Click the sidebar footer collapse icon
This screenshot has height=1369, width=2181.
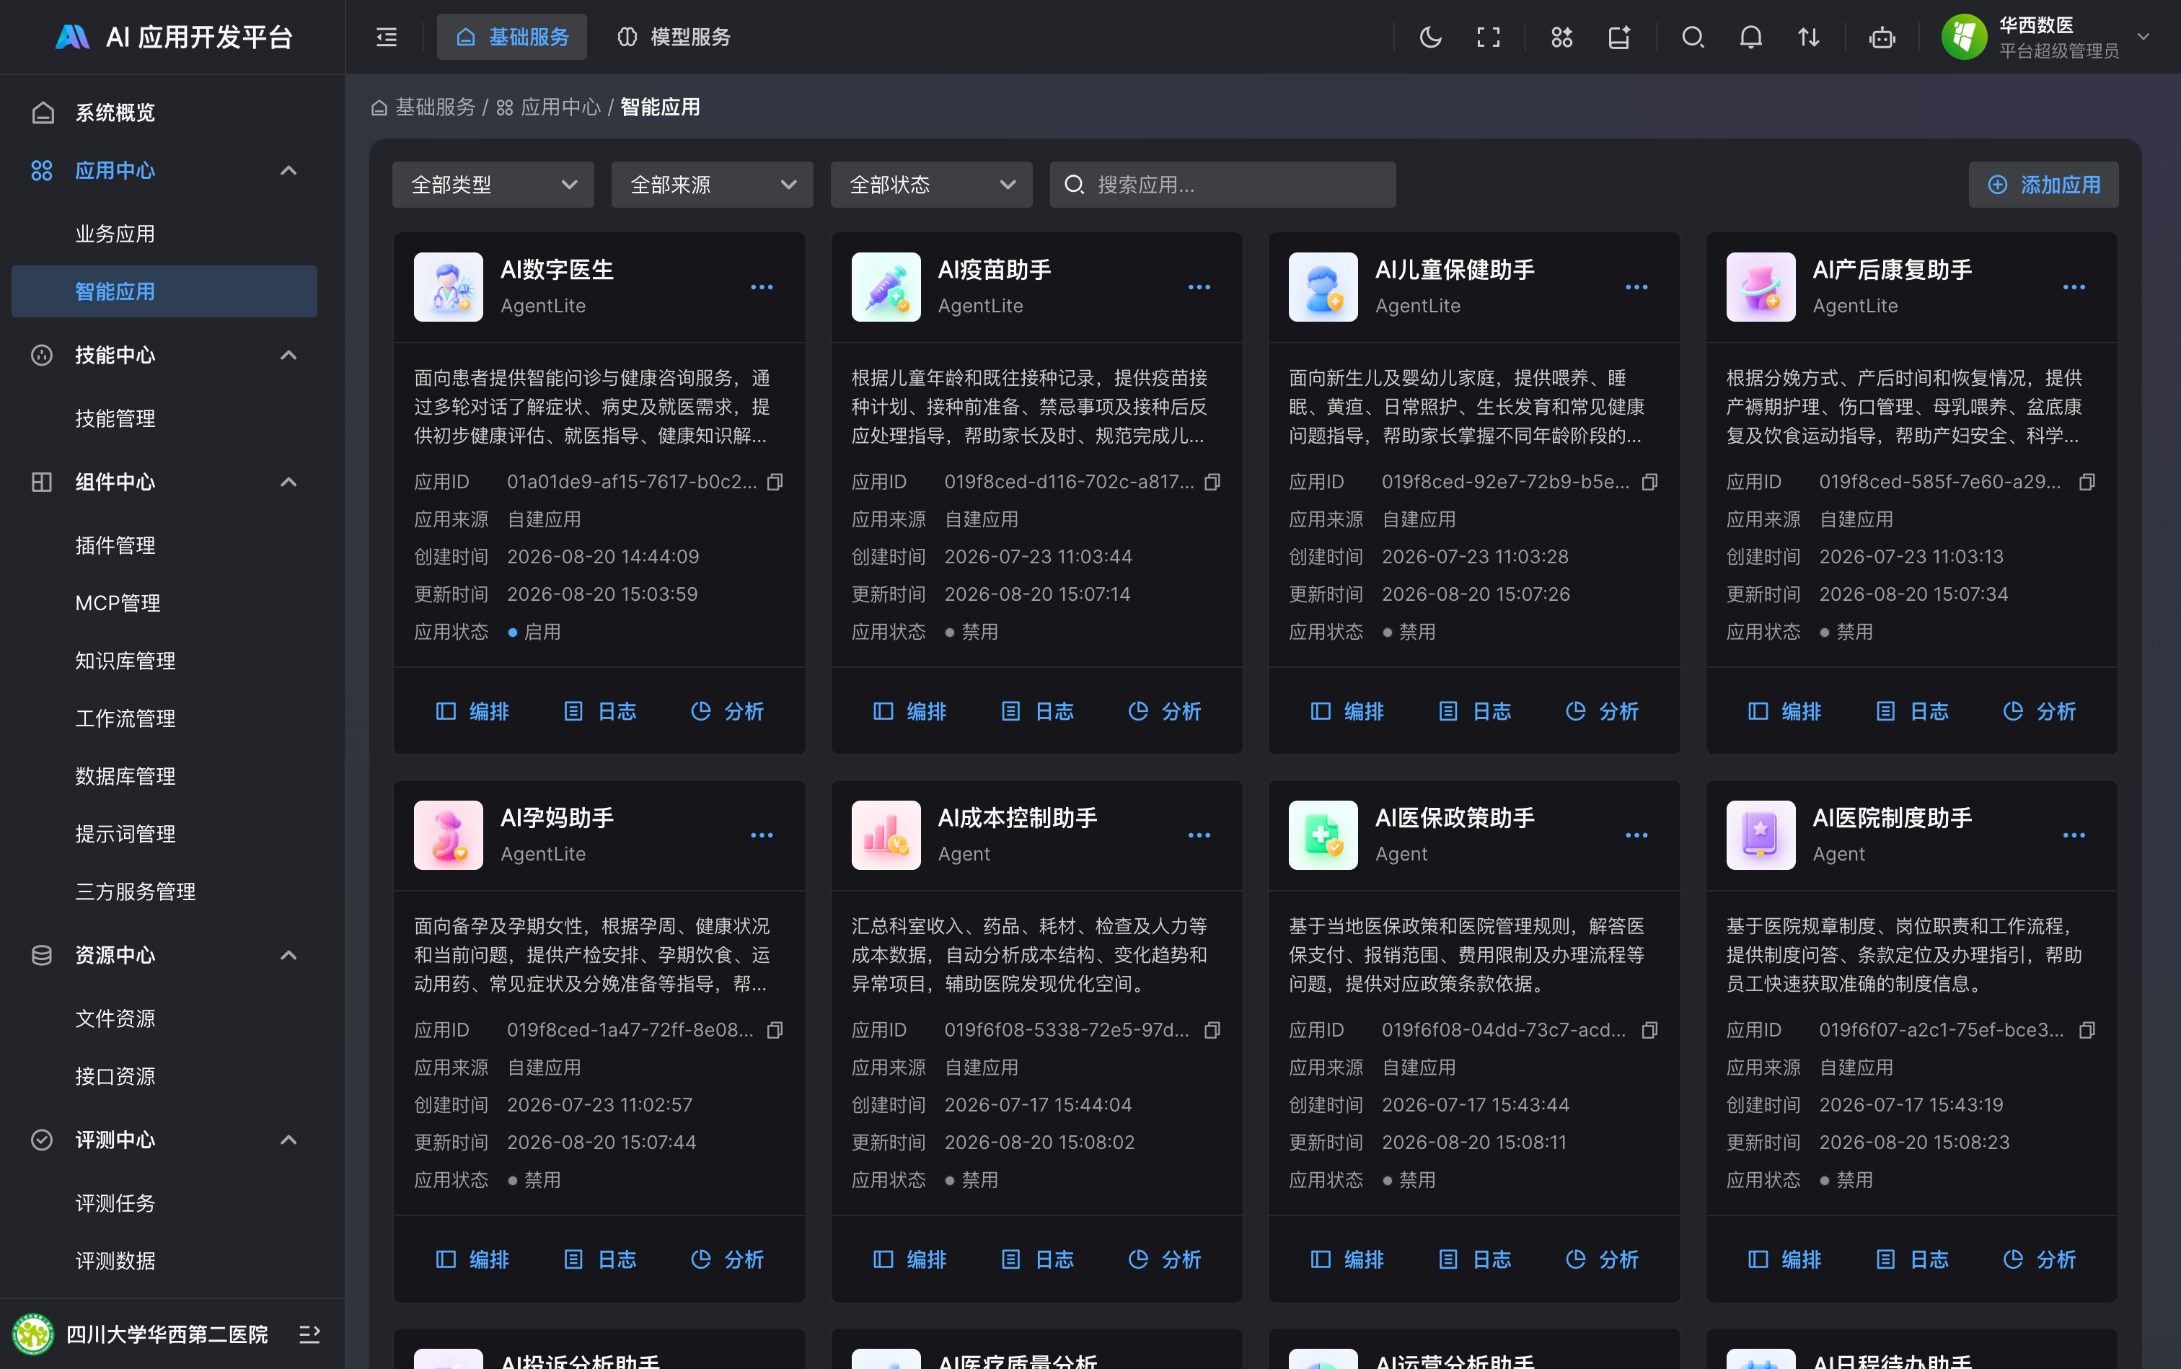(309, 1334)
